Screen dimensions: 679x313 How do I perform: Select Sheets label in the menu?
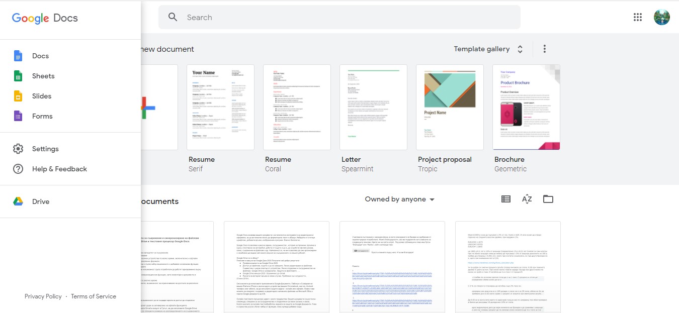[43, 76]
